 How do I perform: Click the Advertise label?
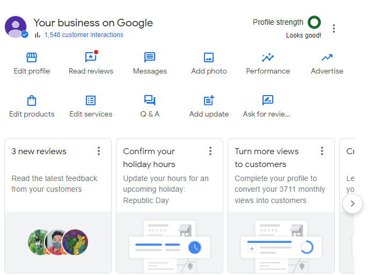pos(327,71)
